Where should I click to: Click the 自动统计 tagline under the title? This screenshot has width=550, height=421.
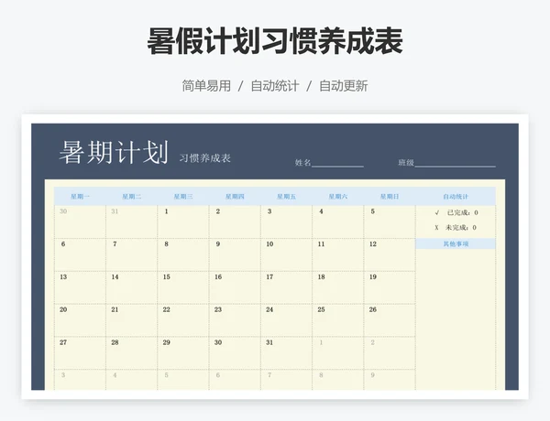tap(275, 86)
